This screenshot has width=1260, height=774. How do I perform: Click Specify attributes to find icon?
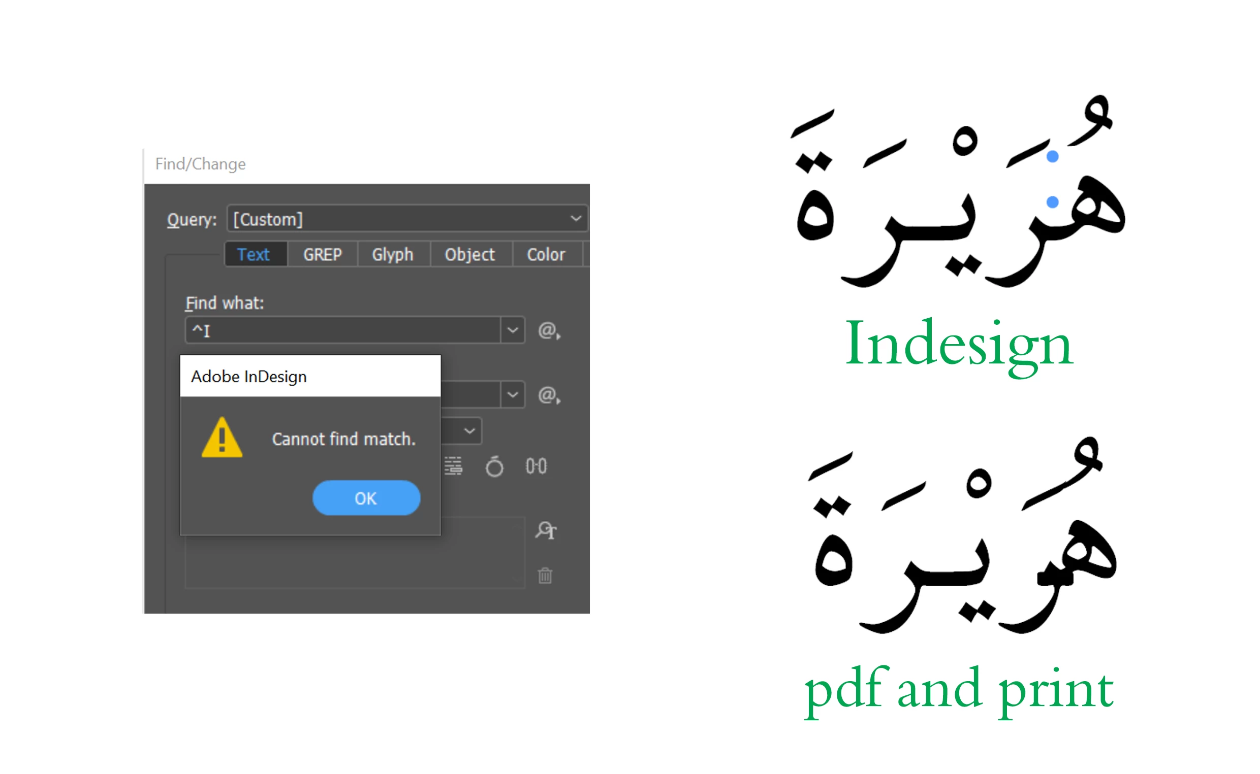[x=546, y=530]
